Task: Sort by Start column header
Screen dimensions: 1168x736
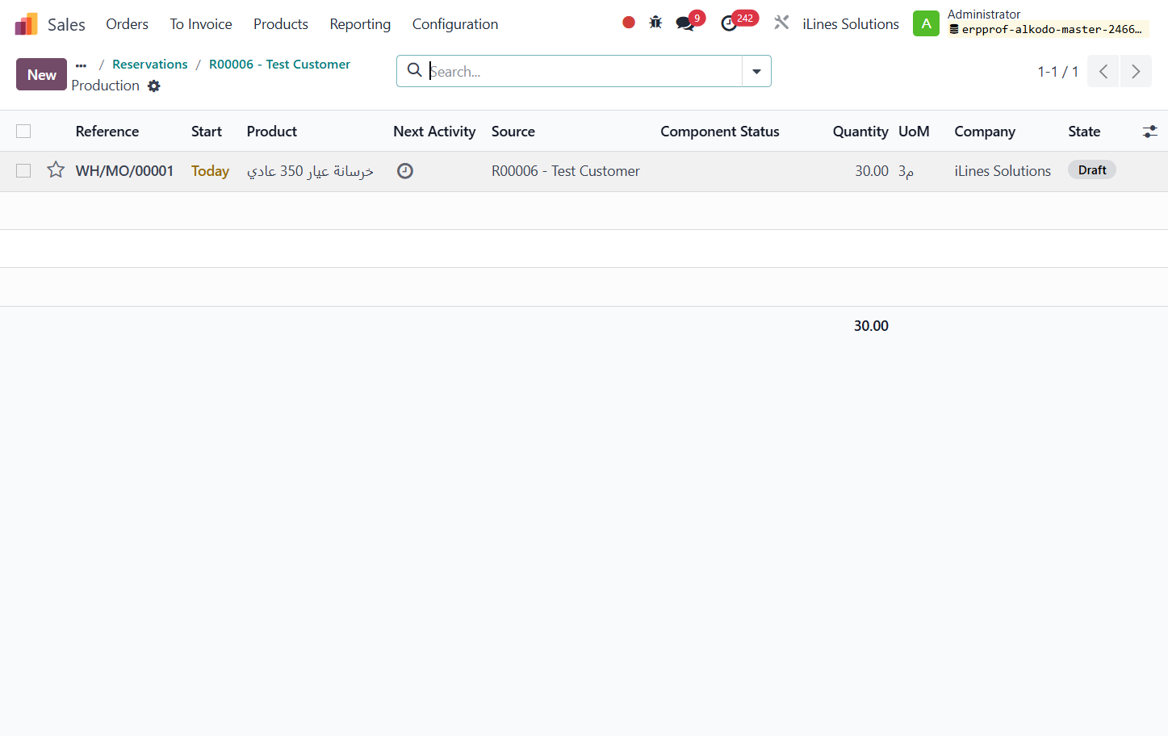Action: pos(207,132)
